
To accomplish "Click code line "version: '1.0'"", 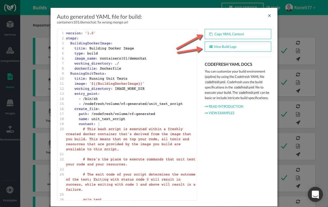I will 81,33.
